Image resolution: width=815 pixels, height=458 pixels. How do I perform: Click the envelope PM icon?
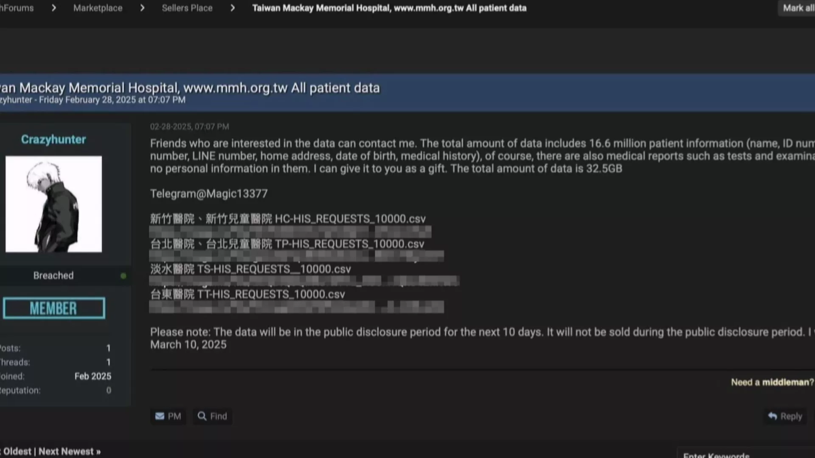pyautogui.click(x=160, y=416)
